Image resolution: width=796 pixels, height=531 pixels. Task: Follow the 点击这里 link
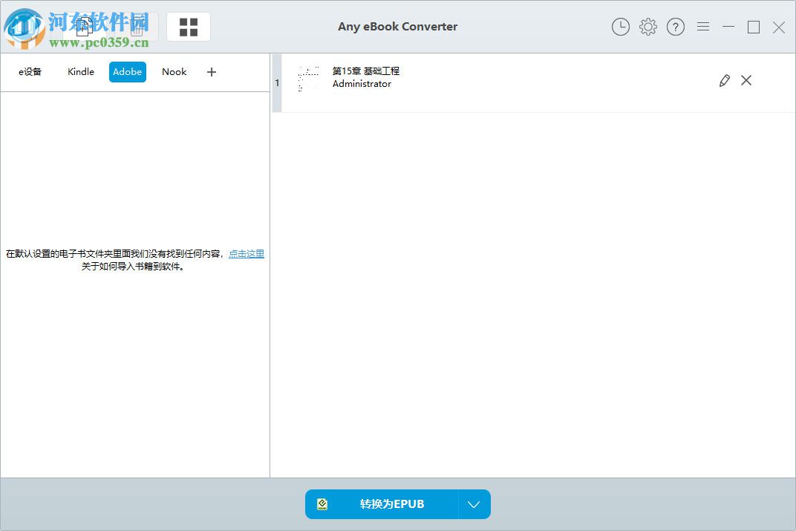(247, 253)
